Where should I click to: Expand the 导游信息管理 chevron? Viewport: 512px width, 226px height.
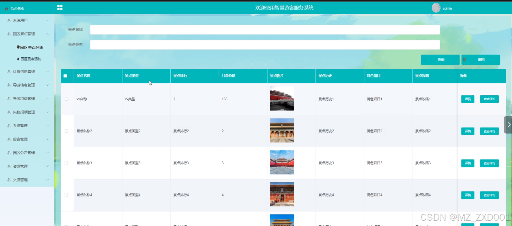pos(47,85)
